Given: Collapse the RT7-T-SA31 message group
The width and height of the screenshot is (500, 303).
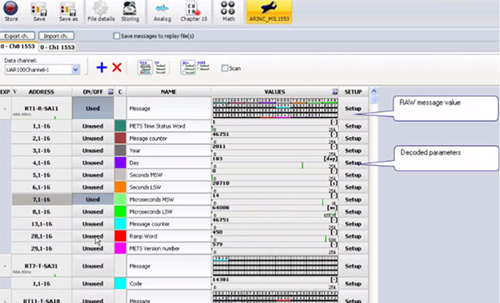Looking at the screenshot, I should [5, 266].
